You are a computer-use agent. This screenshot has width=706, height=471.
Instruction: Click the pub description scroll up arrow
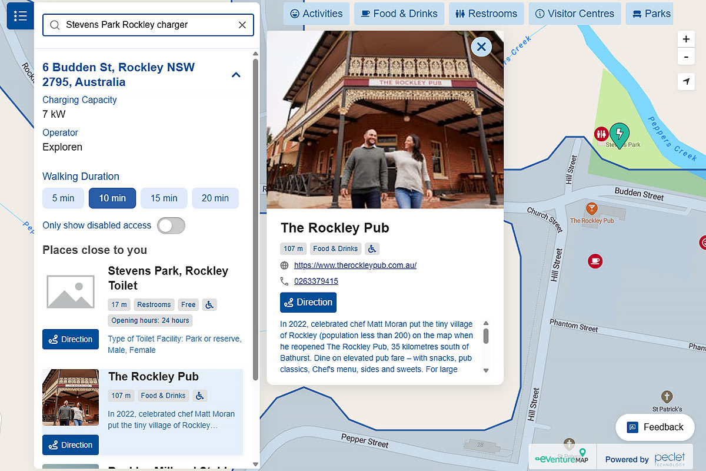pyautogui.click(x=486, y=323)
